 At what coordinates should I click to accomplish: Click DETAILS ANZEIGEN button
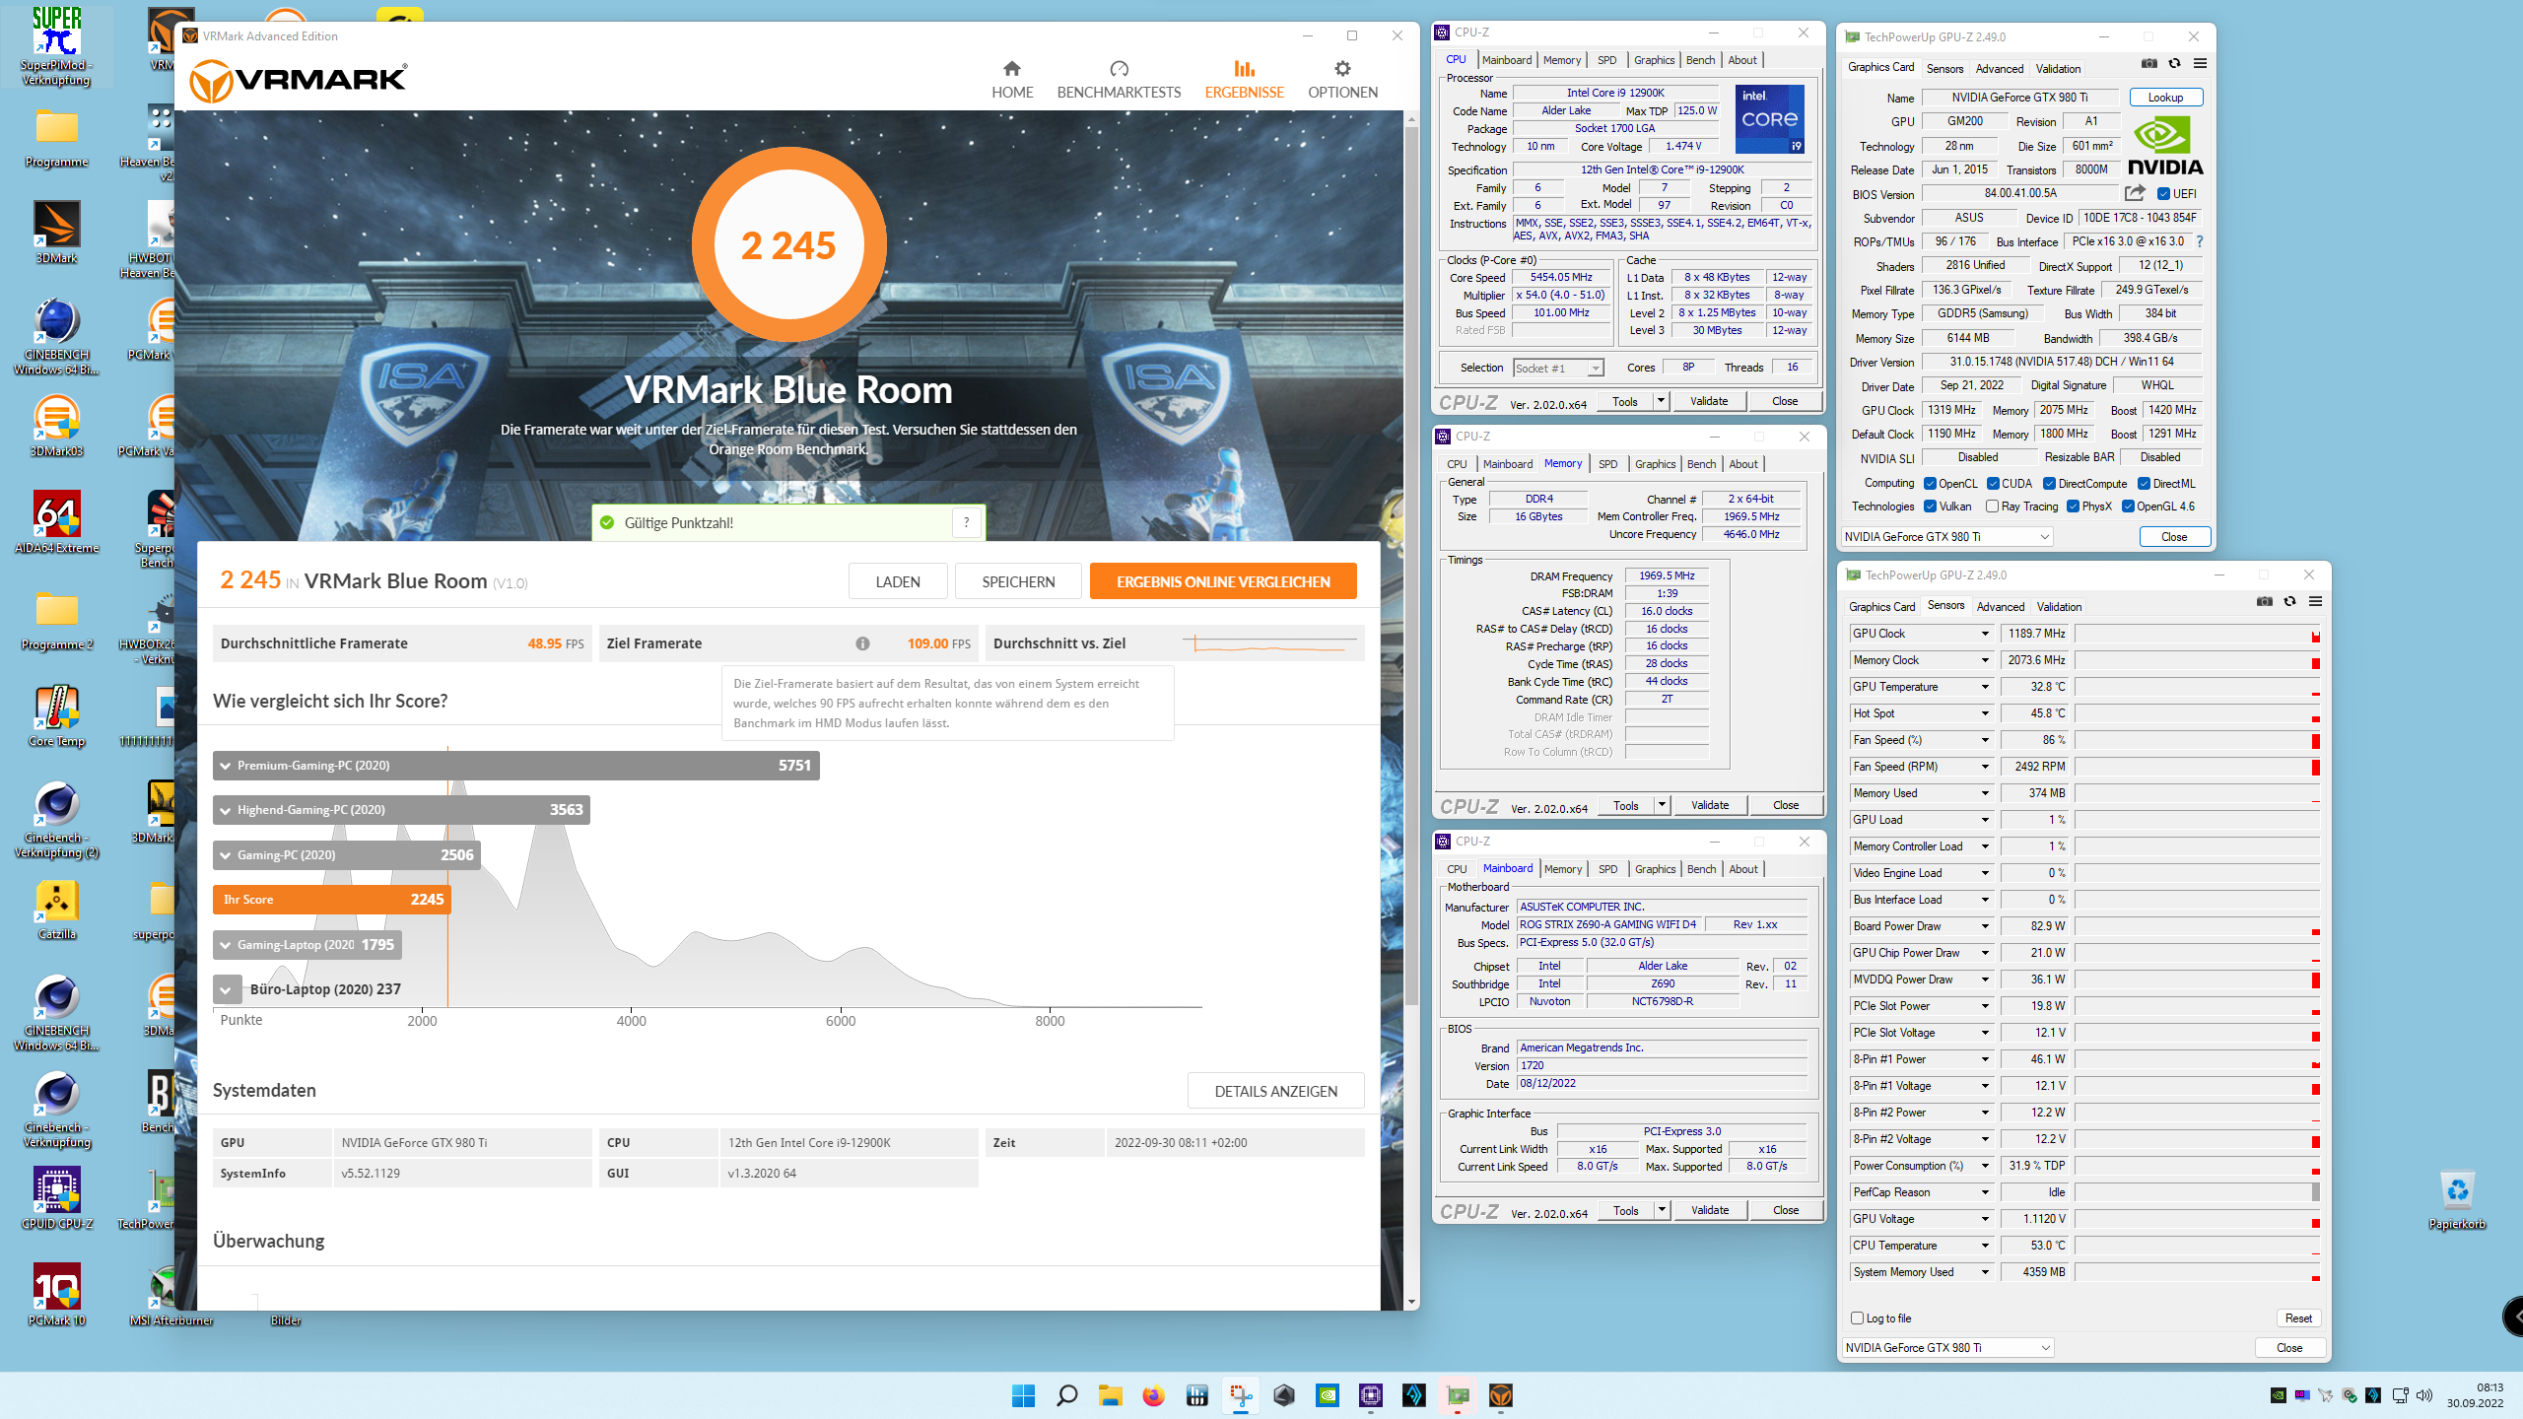pyautogui.click(x=1275, y=1091)
